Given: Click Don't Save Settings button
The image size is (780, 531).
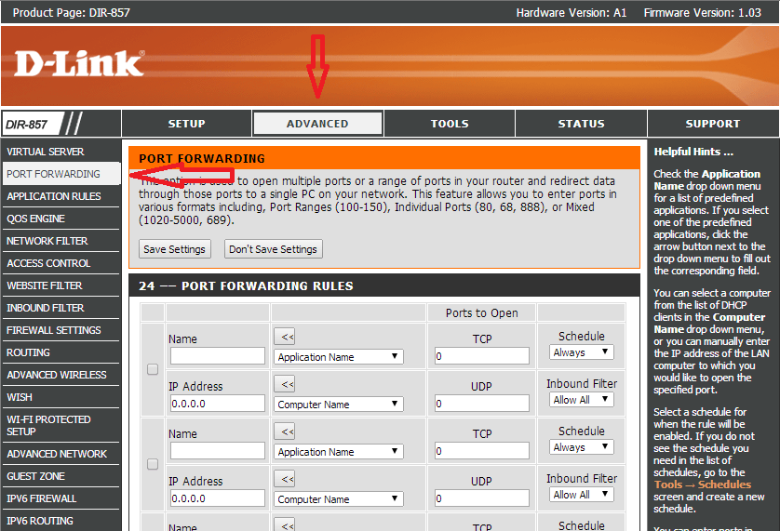Looking at the screenshot, I should [273, 249].
